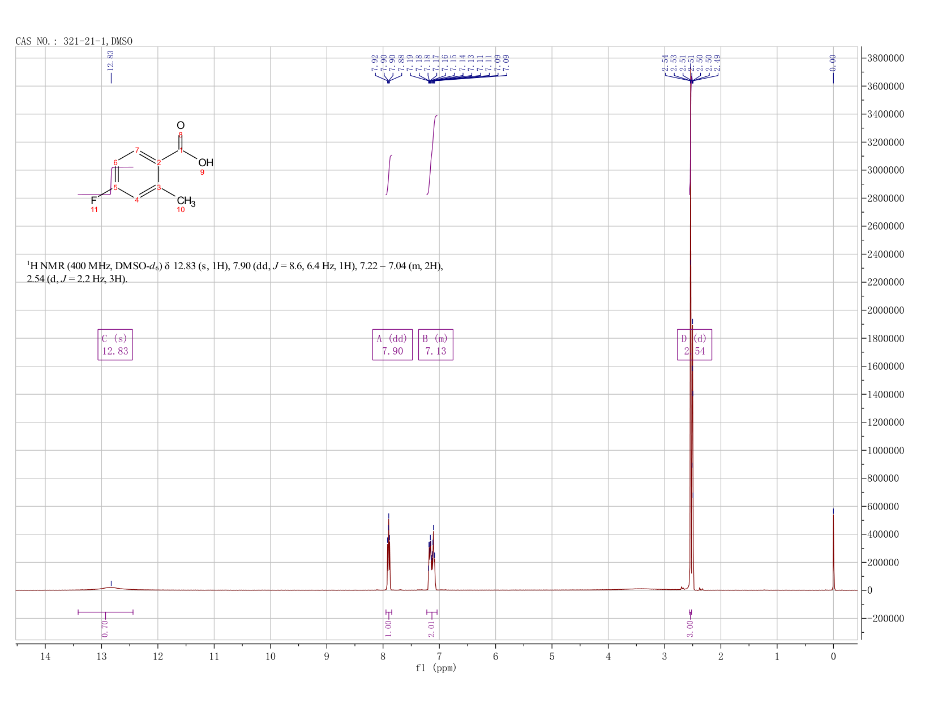The image size is (934, 721).
Task: Select the 0.00 peak label at top
Action: pos(833,63)
